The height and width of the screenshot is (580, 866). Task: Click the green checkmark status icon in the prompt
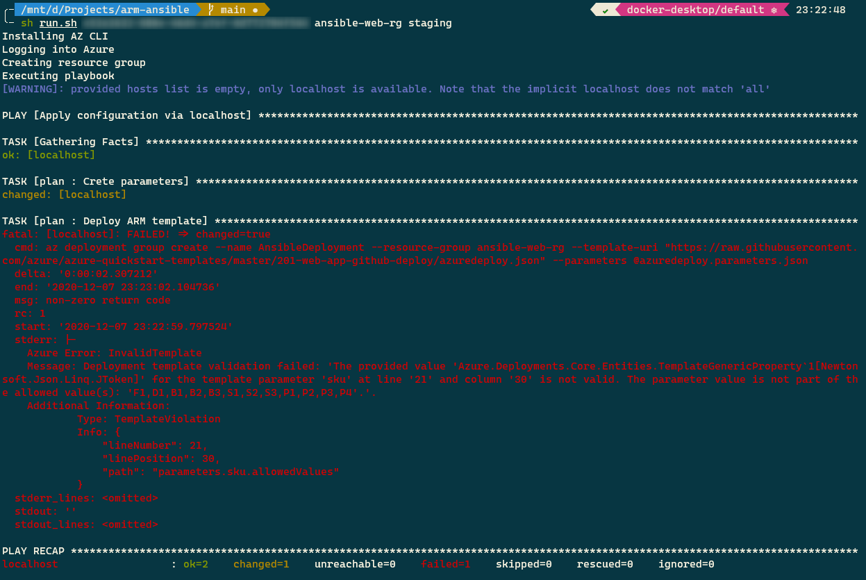606,10
